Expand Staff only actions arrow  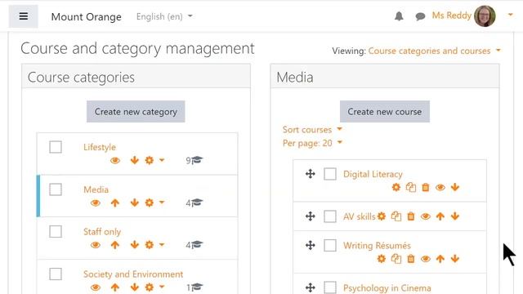(162, 245)
